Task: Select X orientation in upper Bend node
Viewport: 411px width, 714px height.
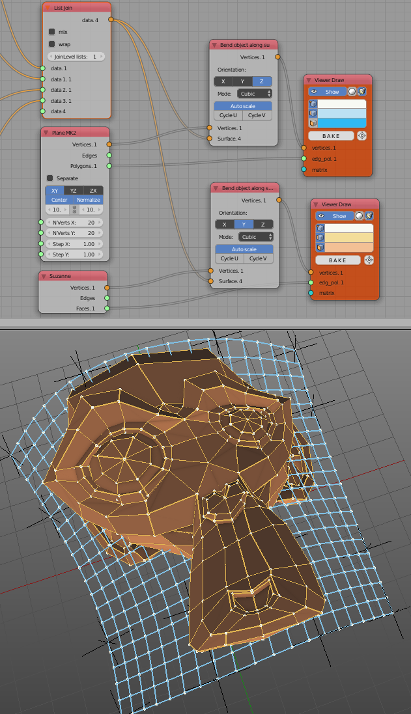Action: 223,81
